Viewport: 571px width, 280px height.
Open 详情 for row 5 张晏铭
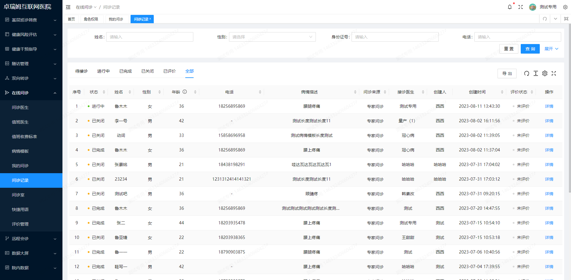tap(549, 165)
